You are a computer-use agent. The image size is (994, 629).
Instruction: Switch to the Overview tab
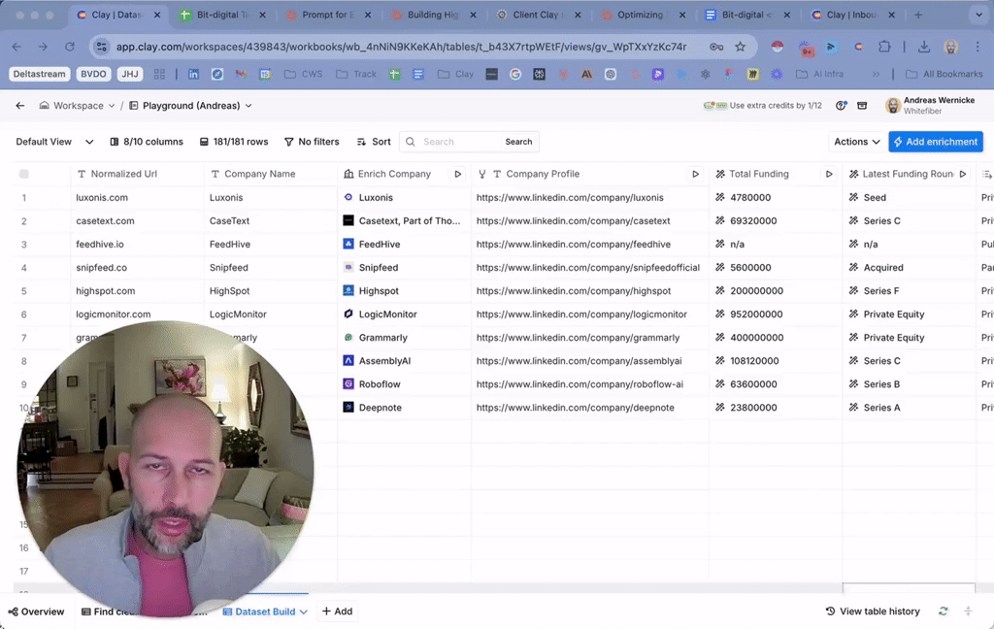coord(36,612)
